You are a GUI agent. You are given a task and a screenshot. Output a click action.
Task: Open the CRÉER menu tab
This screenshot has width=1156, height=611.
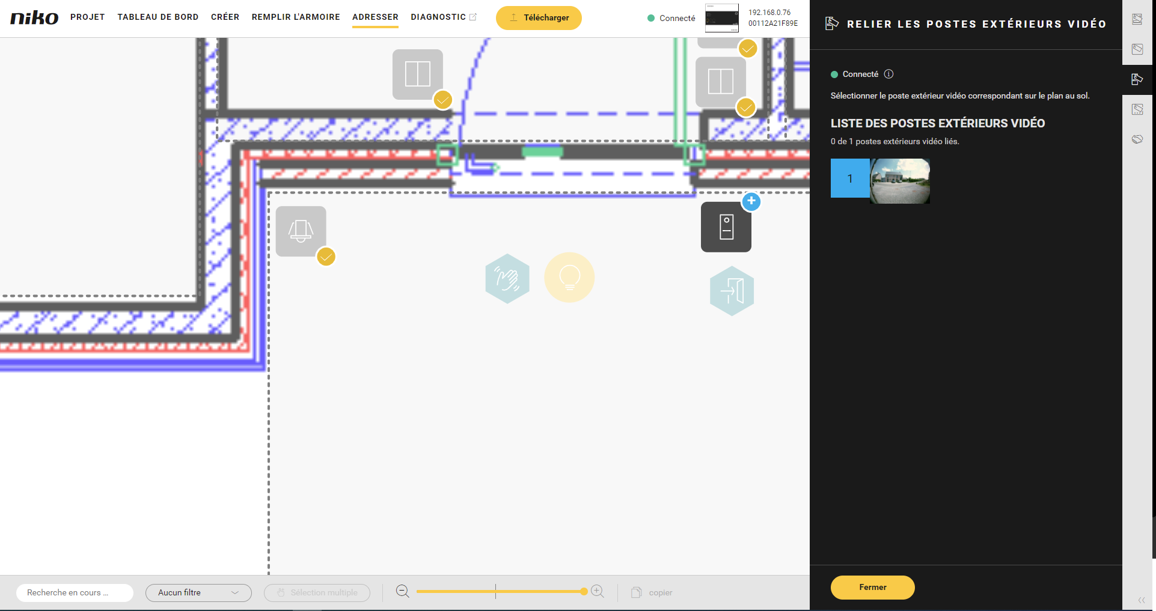click(225, 17)
